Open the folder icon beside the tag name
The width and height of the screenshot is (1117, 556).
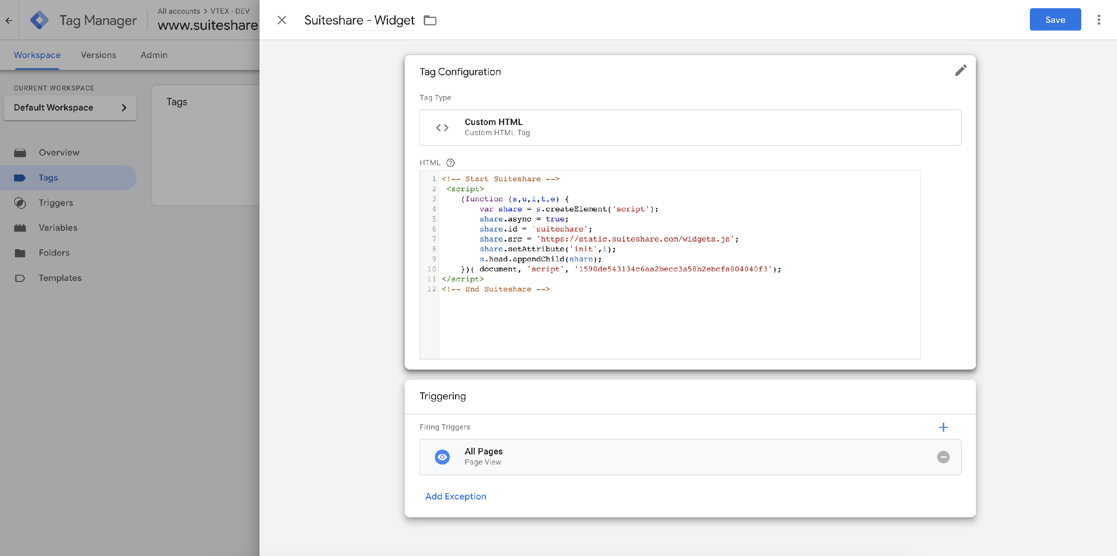coord(430,20)
